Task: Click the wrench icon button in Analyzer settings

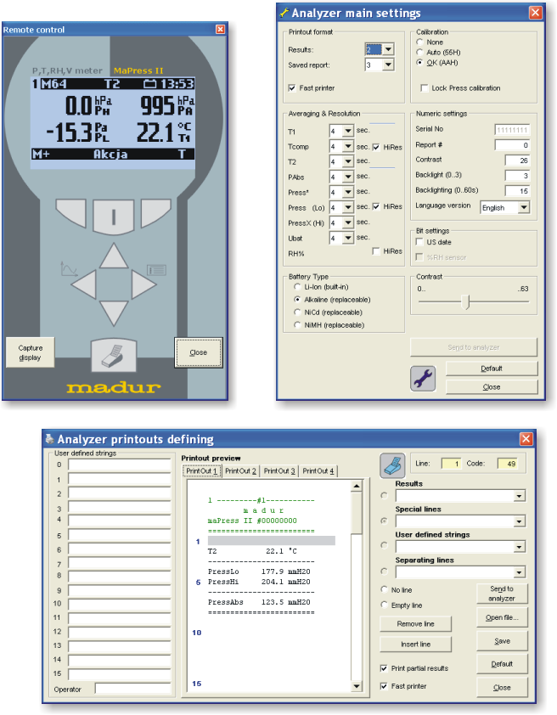Action: pyautogui.click(x=423, y=379)
